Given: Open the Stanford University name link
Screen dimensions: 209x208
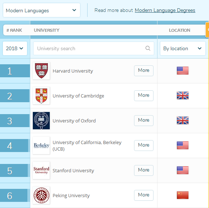Looking at the screenshot, I should tap(73, 170).
